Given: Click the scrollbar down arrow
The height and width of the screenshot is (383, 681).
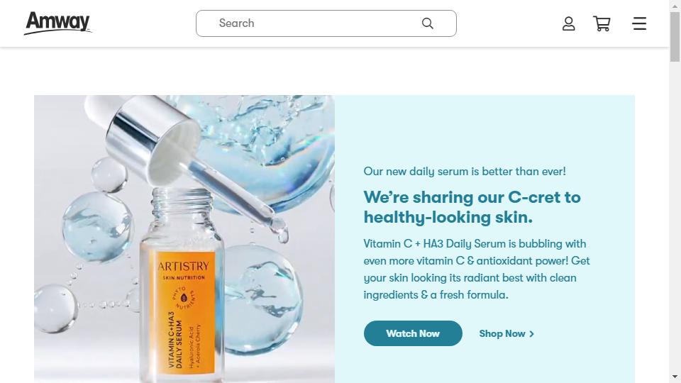Looking at the screenshot, I should click(675, 377).
